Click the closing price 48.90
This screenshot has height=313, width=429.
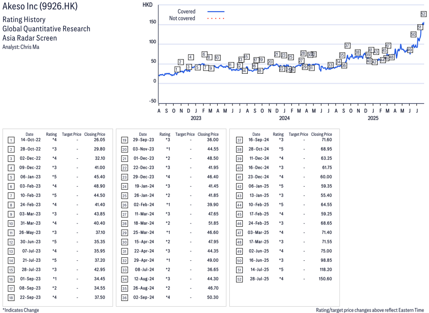99,186
